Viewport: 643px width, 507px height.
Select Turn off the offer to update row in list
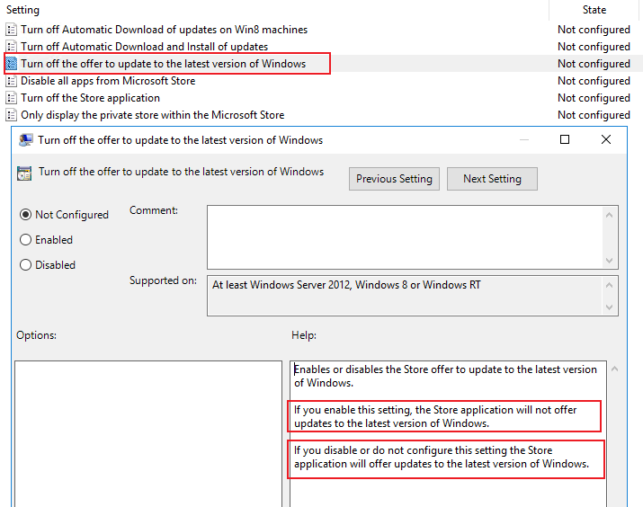point(163,64)
